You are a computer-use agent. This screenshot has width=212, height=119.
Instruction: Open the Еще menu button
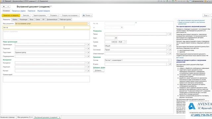click(x=206, y=16)
